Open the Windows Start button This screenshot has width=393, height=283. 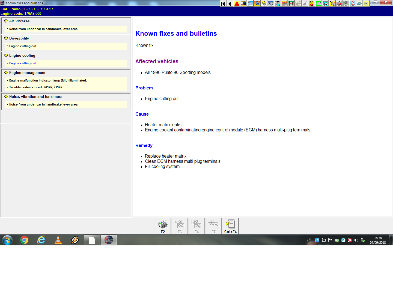[x=7, y=240]
